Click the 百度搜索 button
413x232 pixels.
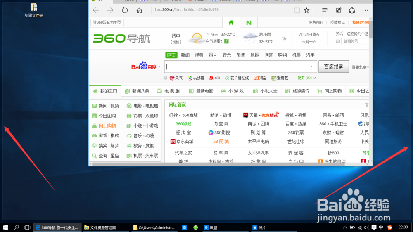333,66
